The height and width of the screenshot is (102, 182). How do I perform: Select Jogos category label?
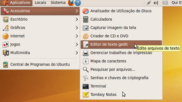tap(15, 45)
